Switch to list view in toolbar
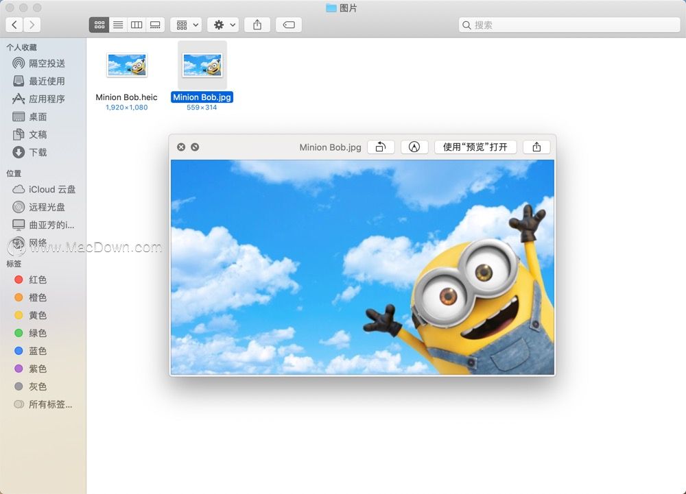 [118, 25]
